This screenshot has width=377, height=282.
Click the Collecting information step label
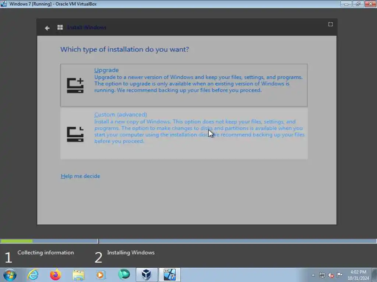[46, 253]
